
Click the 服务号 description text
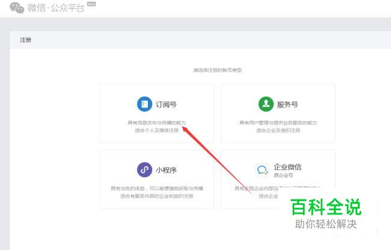coord(278,126)
